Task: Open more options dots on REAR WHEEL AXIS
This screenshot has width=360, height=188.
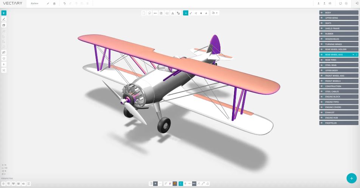Action: (357, 55)
